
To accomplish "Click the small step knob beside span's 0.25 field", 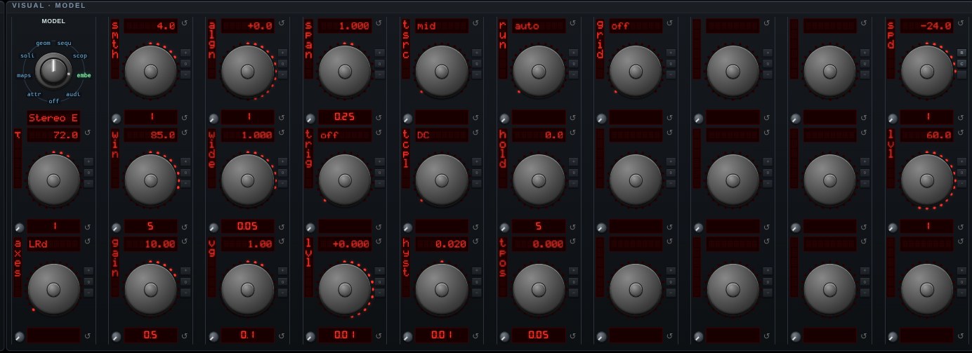I will pos(310,118).
